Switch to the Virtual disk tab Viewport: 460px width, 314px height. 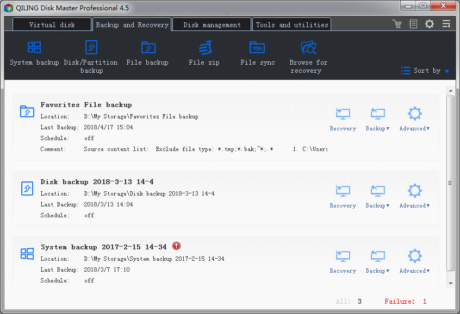[52, 24]
